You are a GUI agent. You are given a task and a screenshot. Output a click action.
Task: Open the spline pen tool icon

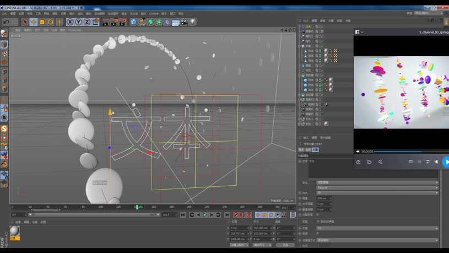[x=142, y=22]
